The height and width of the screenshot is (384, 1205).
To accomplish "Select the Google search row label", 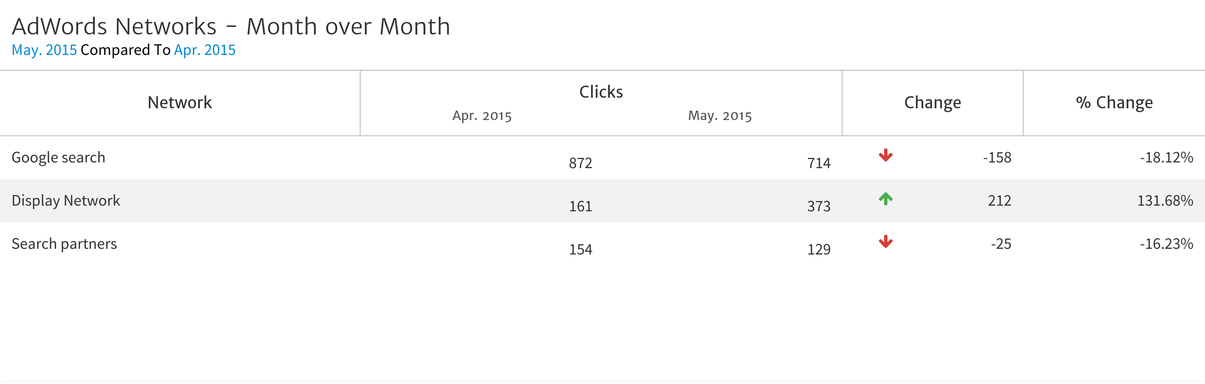I will coord(58,157).
